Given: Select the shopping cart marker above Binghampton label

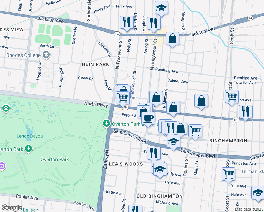Looking at the screenshot, I should [x=195, y=131].
